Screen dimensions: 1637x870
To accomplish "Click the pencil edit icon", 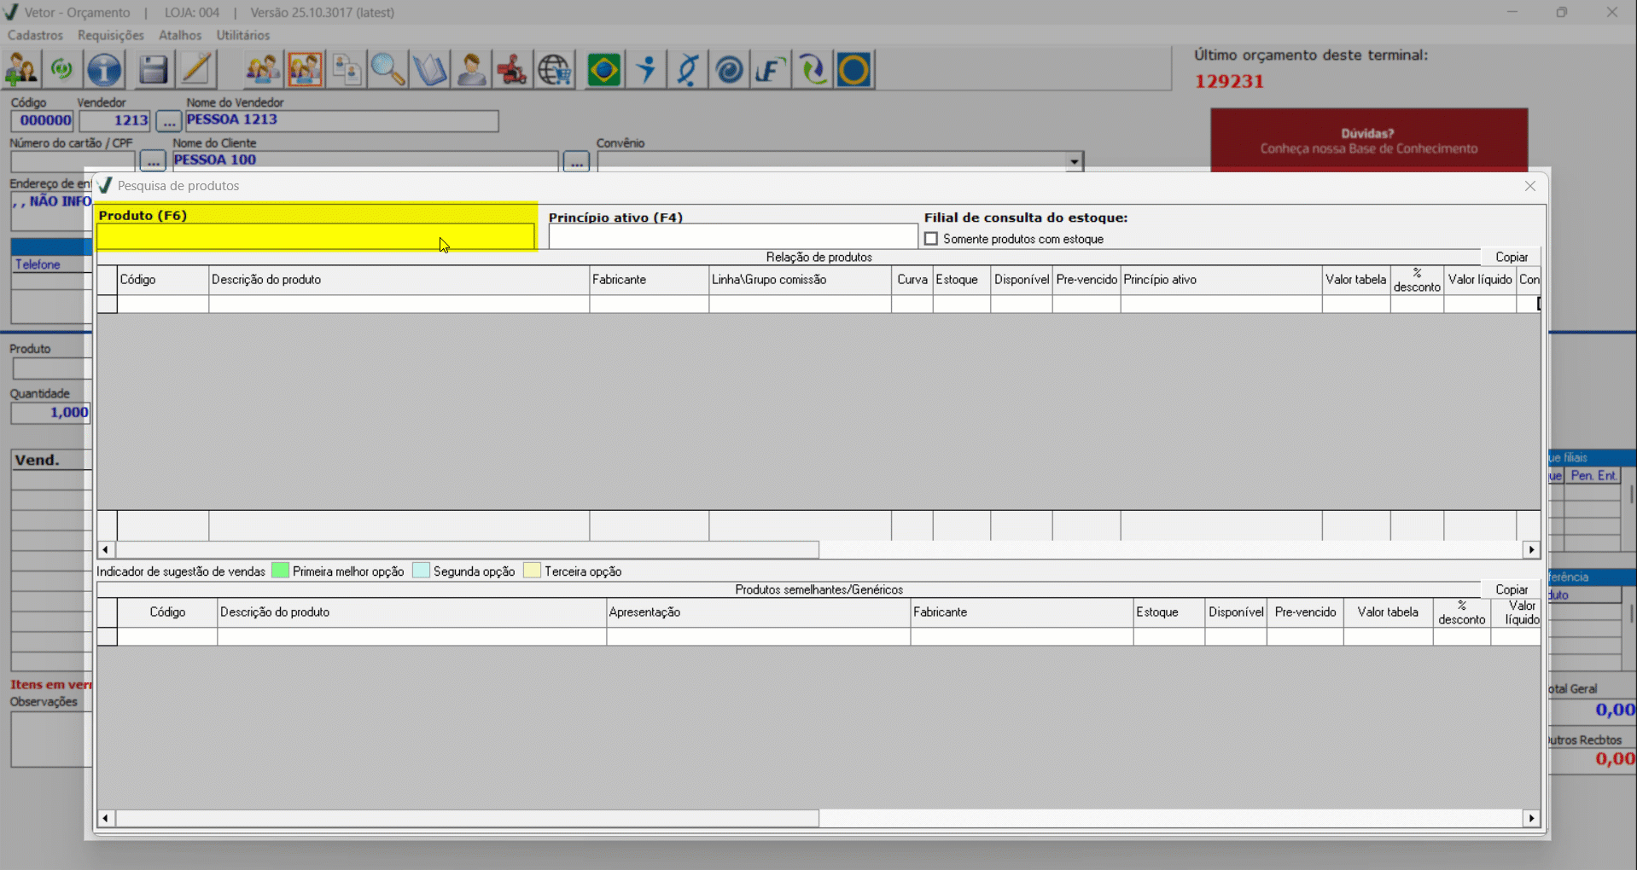I will pos(196,70).
